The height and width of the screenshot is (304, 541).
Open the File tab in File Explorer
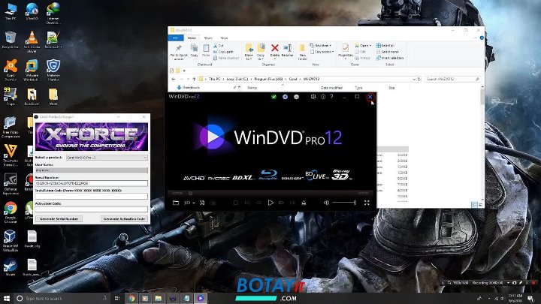click(x=176, y=38)
